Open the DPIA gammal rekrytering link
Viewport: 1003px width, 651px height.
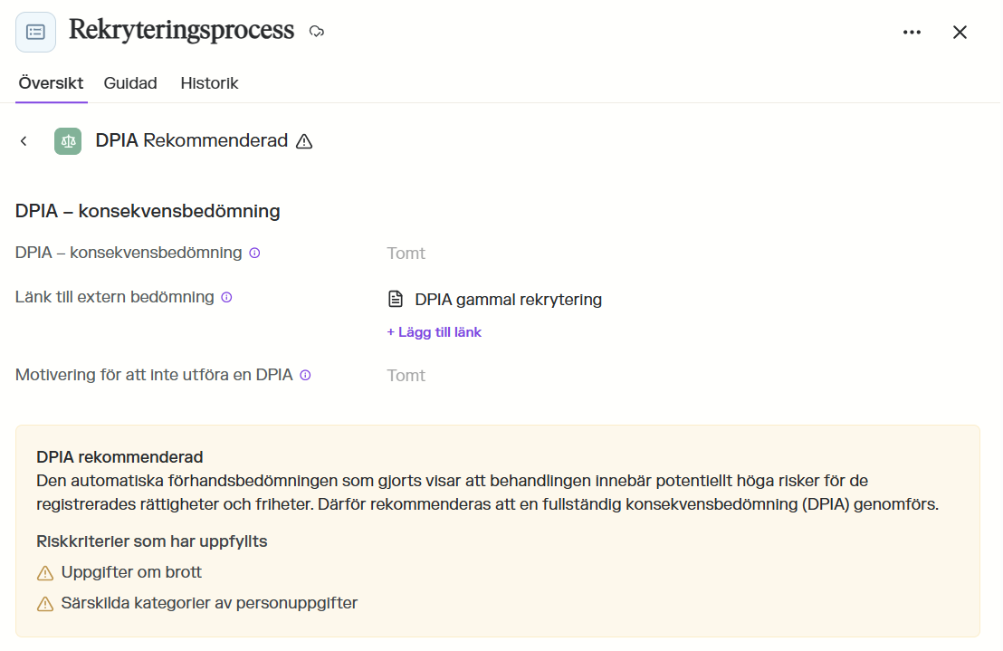coord(508,300)
